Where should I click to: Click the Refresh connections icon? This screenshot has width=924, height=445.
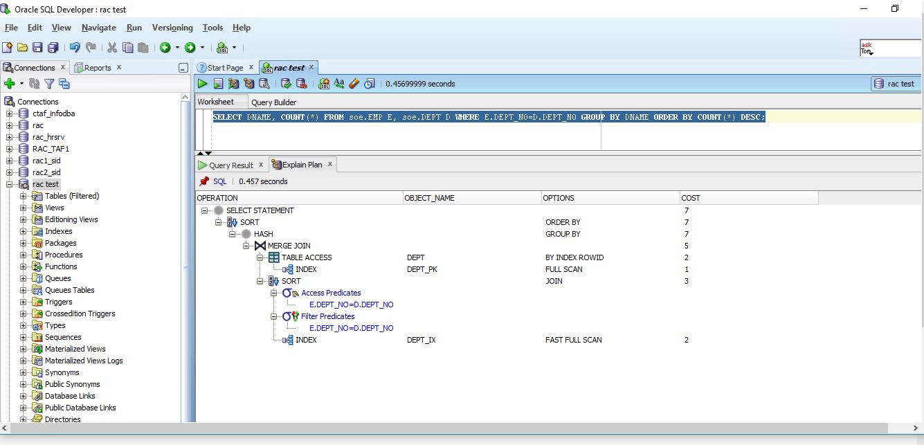(x=35, y=84)
